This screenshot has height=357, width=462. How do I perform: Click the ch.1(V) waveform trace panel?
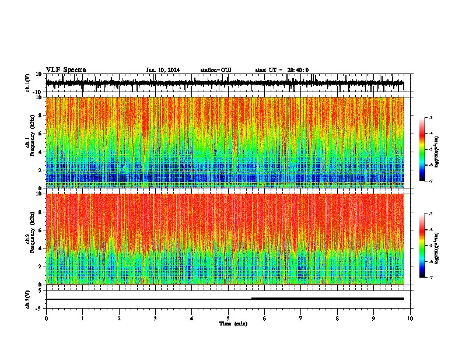click(x=229, y=83)
